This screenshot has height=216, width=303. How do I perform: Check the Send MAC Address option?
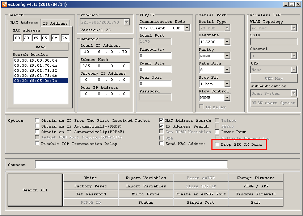click(161, 144)
